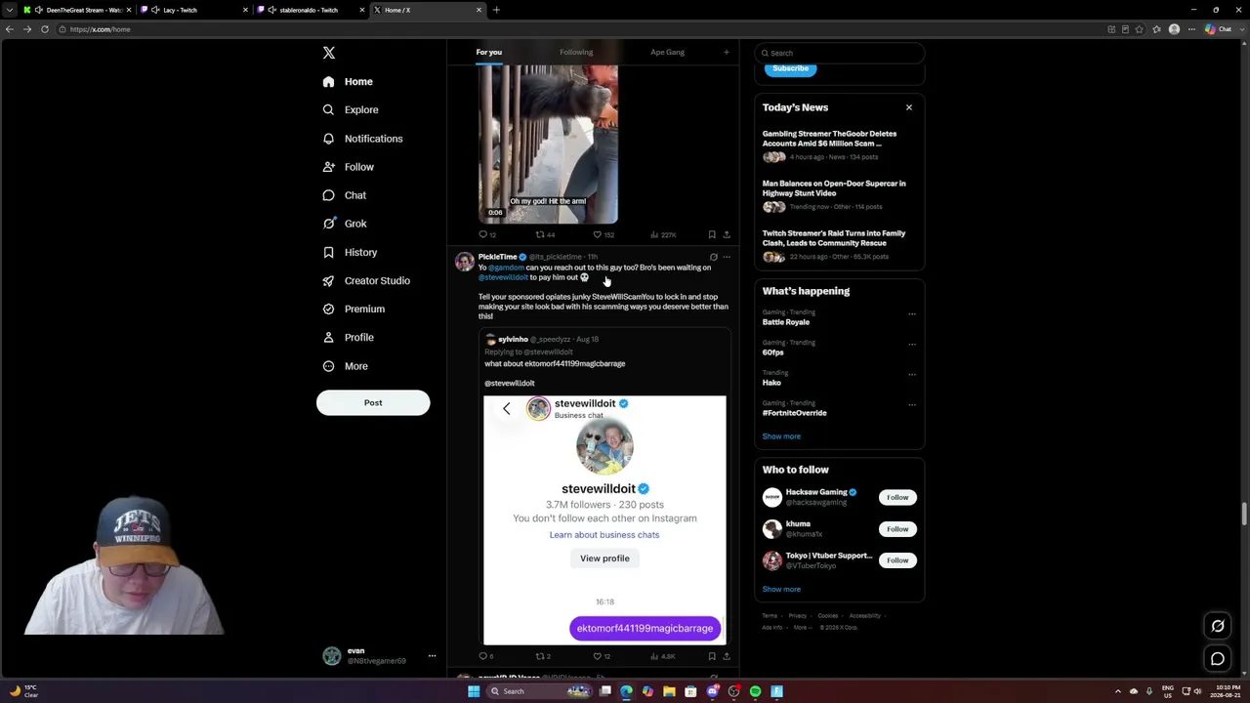
Task: Bookmark the video post with 152 likes
Action: point(712,235)
